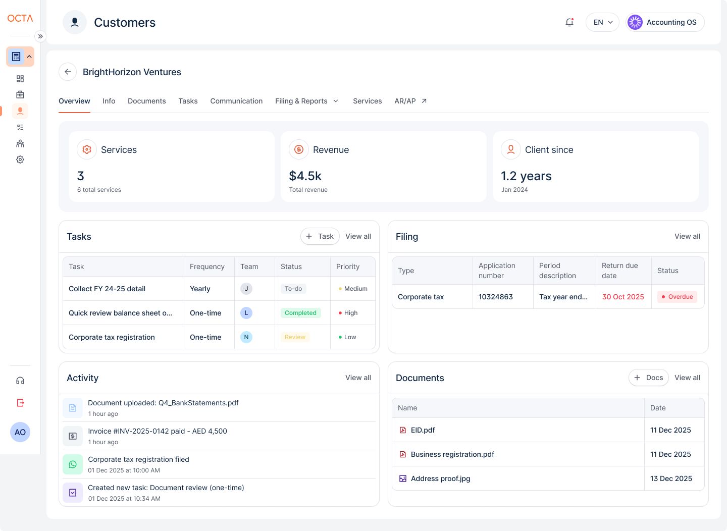The height and width of the screenshot is (531, 727).
Task: Open the Communication tab
Action: click(x=236, y=101)
